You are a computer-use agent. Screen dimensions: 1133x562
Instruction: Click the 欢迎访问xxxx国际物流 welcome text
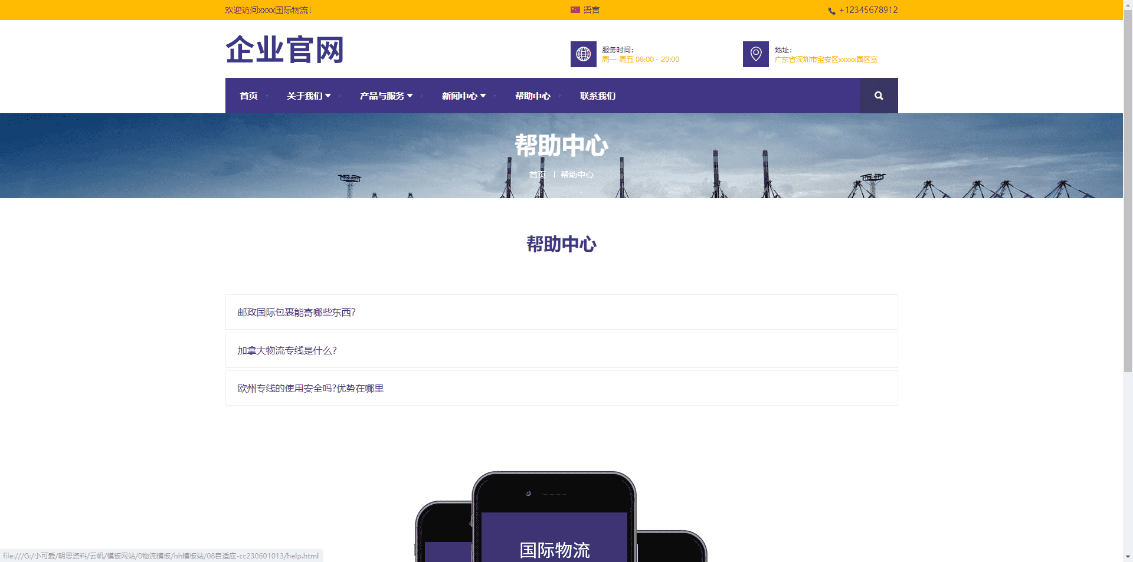(x=268, y=10)
